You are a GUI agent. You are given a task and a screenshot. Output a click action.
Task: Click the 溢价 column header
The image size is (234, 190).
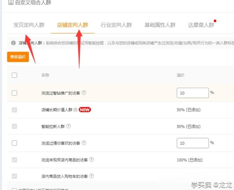pos(181,75)
